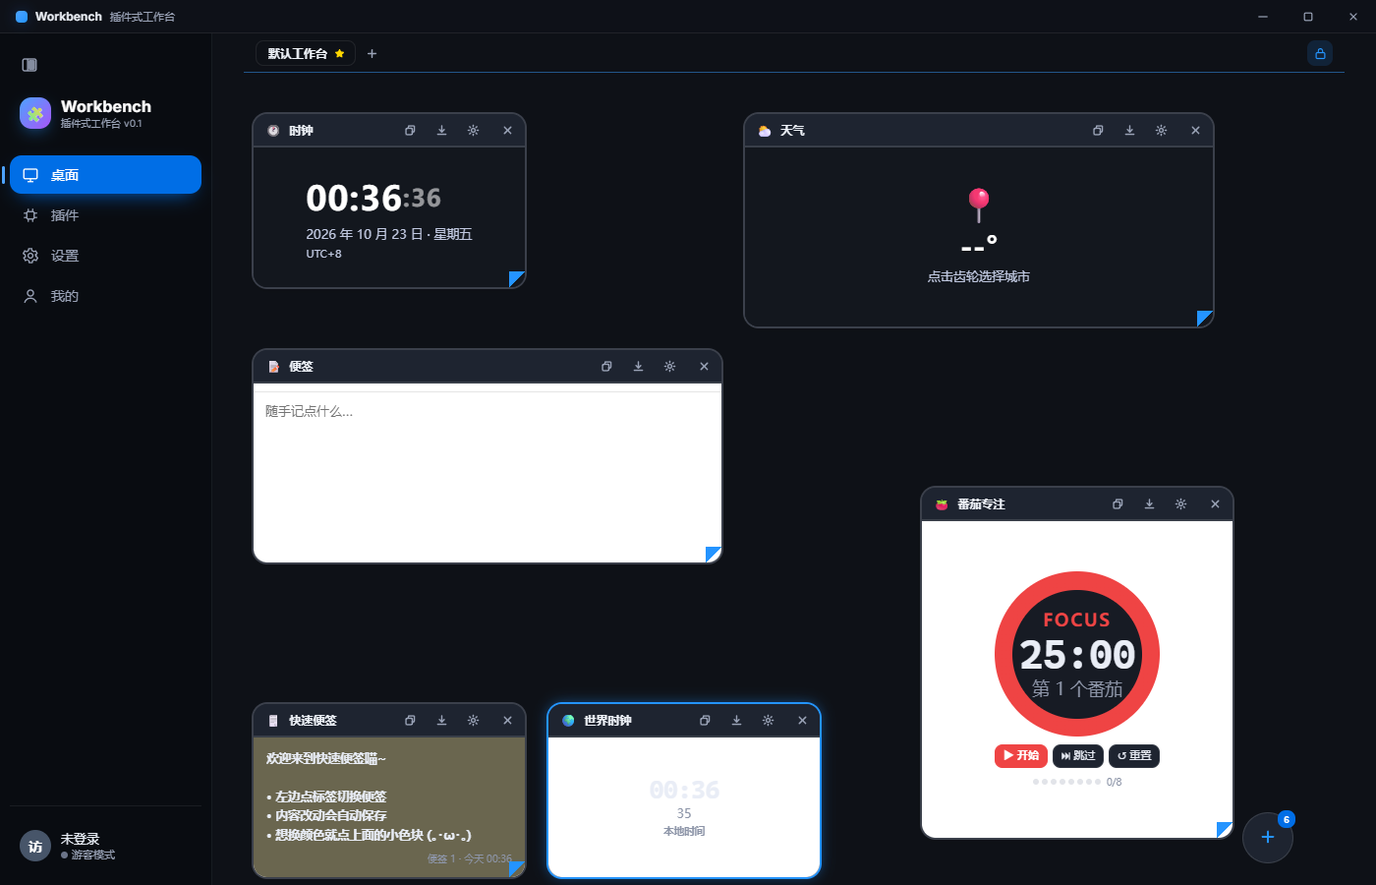The image size is (1376, 885).
Task: Toggle the workspace lock icon
Action: click(1320, 54)
